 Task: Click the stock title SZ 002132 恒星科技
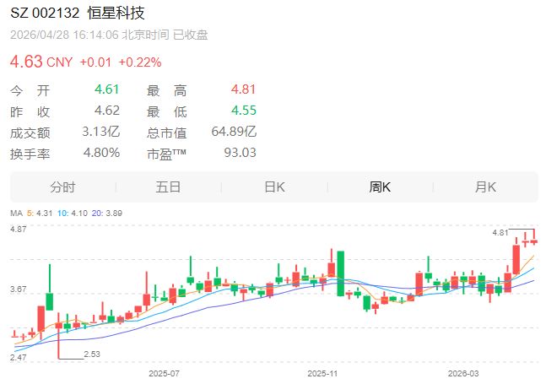(78, 14)
